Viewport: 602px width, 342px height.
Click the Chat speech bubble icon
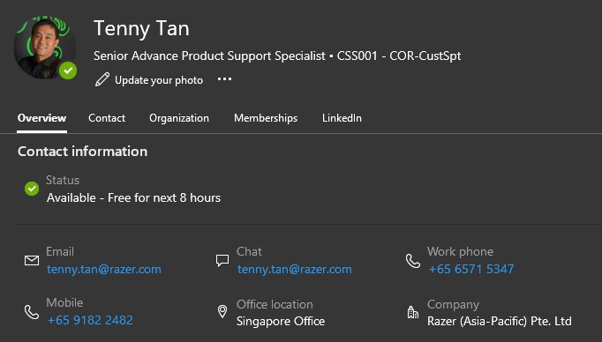point(222,260)
